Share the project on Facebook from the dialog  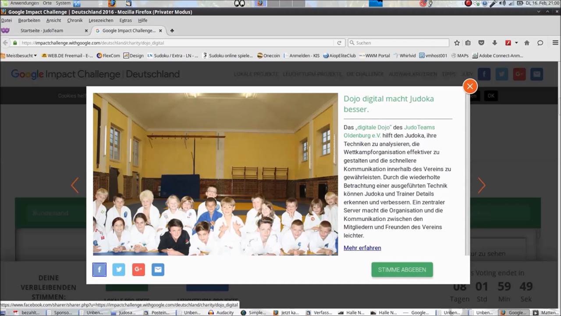pos(99,269)
